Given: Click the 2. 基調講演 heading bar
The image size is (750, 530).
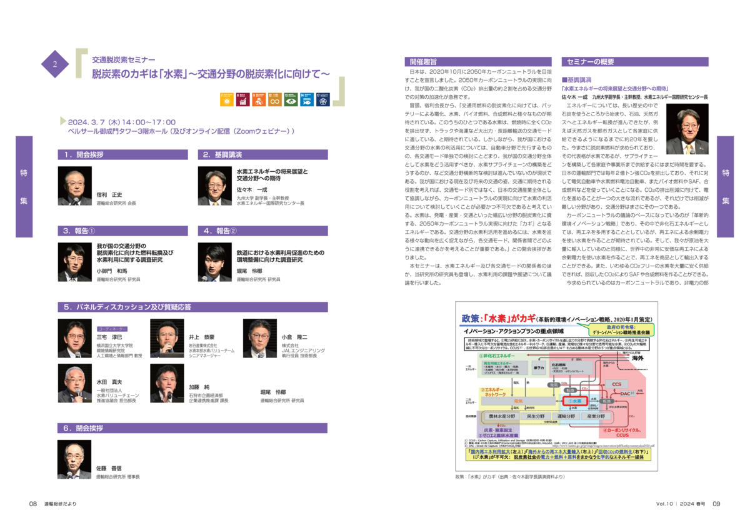Looking at the screenshot, I should coord(262,154).
